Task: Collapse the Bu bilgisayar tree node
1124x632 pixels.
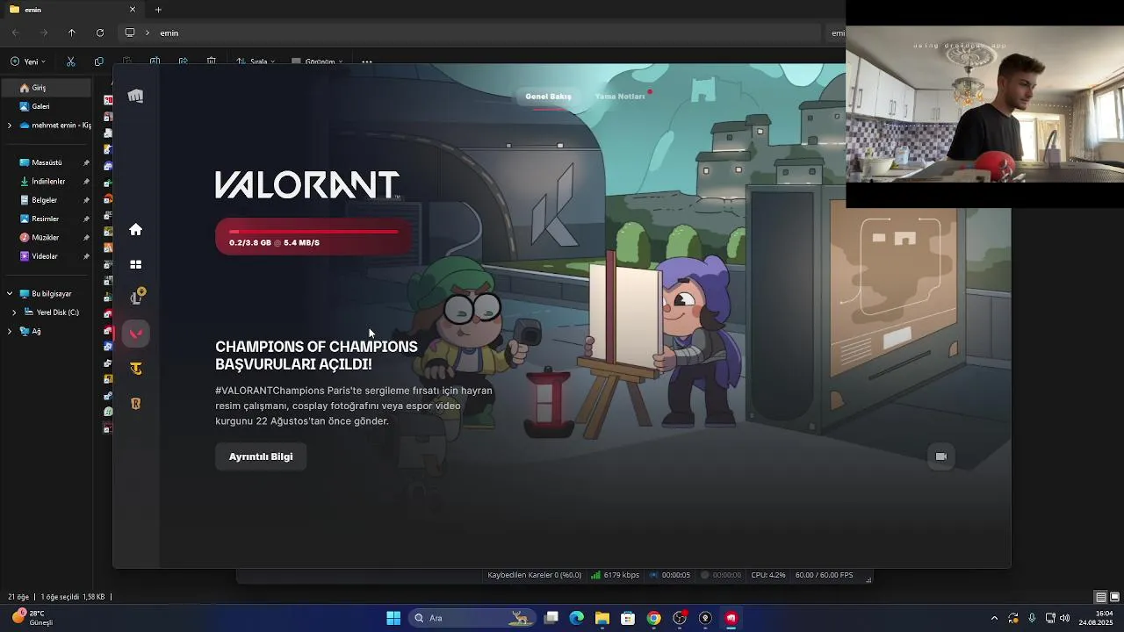Action: [x=10, y=294]
